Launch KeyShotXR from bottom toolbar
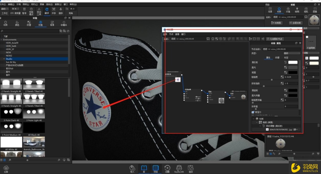This screenshot has width=321, height=174. (x=179, y=168)
